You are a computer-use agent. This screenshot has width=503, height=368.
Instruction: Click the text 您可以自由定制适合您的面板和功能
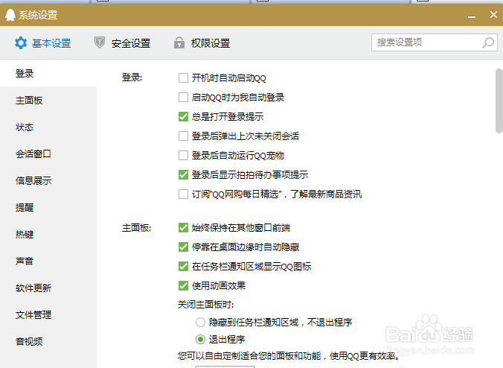point(249,356)
